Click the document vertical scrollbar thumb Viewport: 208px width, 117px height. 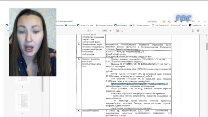coord(207,46)
